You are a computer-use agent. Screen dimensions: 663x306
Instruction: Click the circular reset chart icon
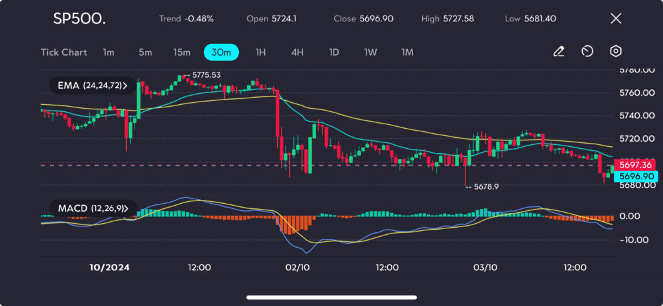[587, 52]
